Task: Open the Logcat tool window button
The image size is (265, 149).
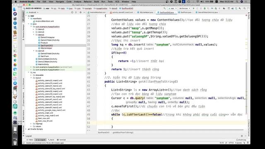Action: tap(41, 140)
